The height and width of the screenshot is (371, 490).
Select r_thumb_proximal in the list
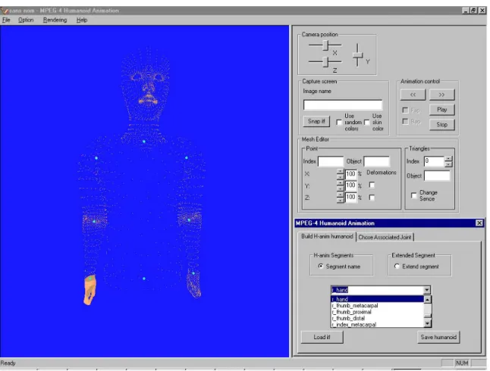377,312
